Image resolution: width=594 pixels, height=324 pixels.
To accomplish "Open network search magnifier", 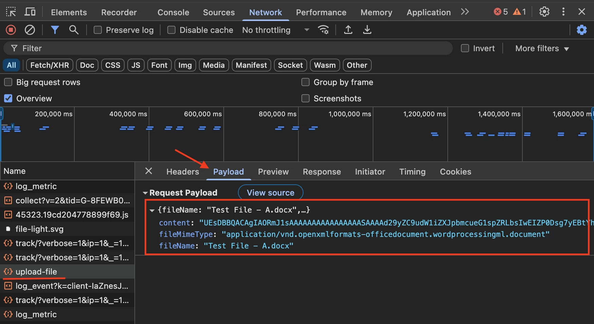I will (x=74, y=30).
